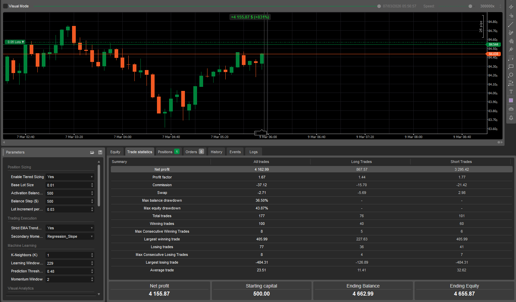516x302 pixels.
Task: Select the trend line drawing tool
Action: tap(511, 24)
